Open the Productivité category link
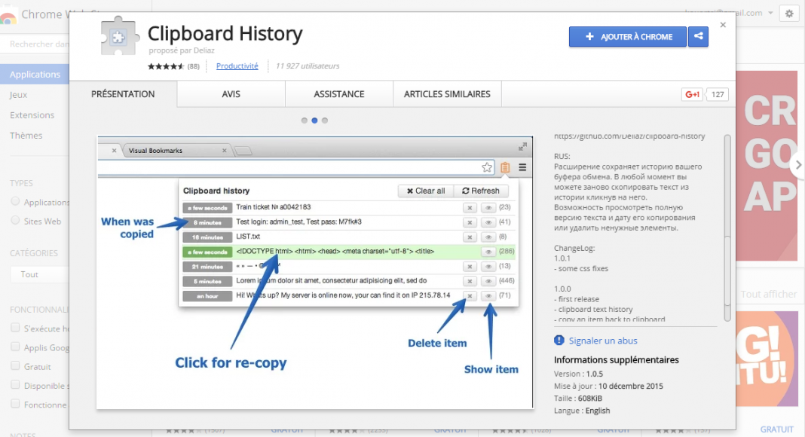 237,66
